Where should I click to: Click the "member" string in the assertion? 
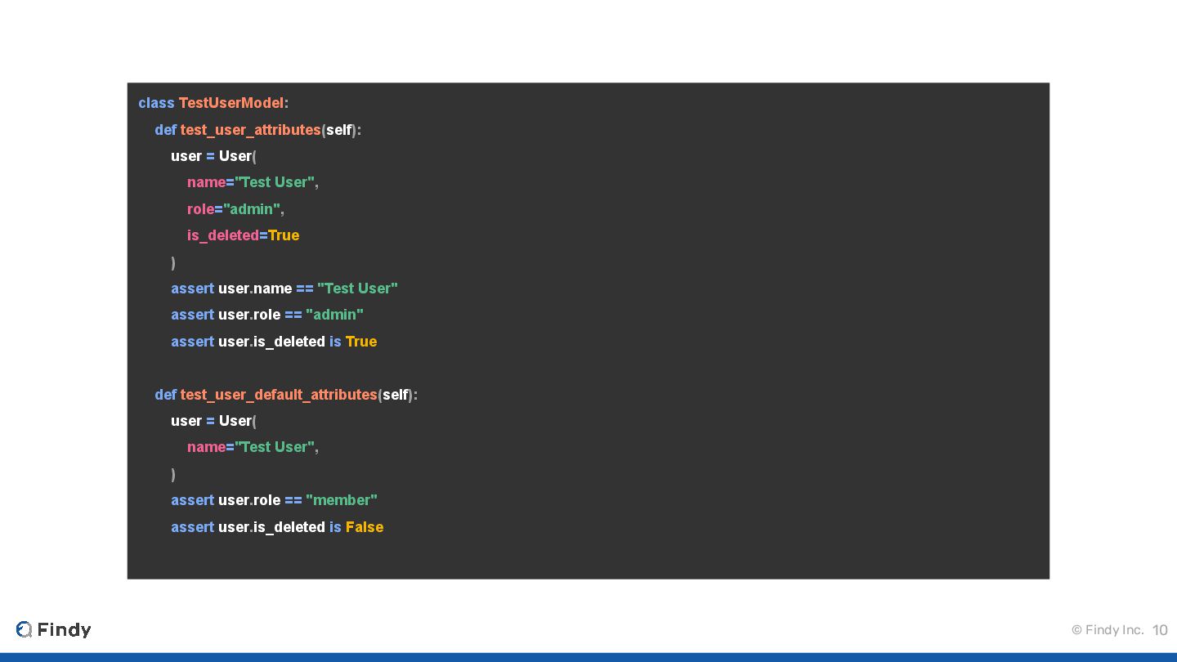[x=341, y=500]
